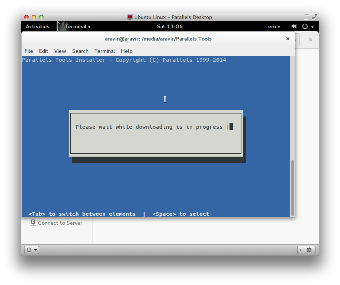Viewport: 340px width, 285px height.
Task: Click the '<Tab> to switch between elements' hint
Action: (x=82, y=214)
